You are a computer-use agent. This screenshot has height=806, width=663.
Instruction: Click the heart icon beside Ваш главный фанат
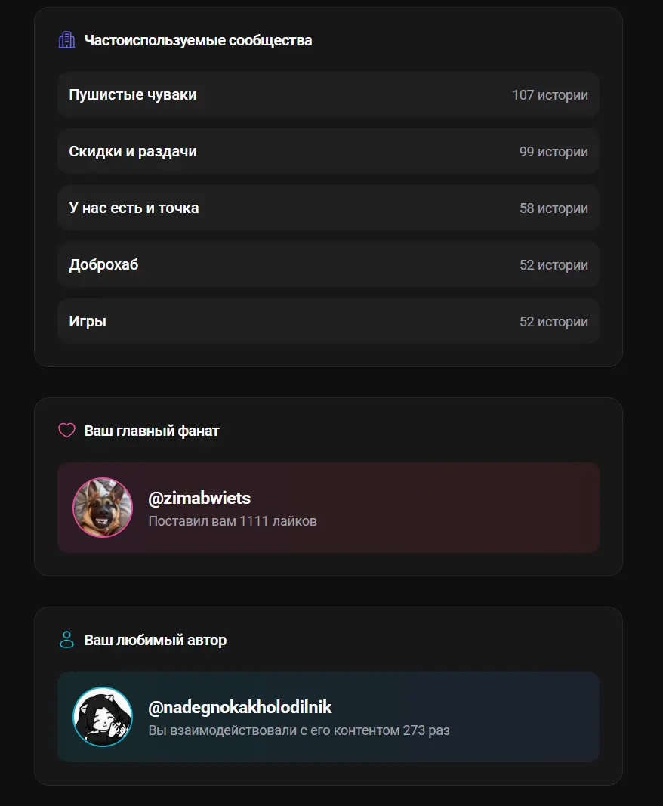click(67, 431)
